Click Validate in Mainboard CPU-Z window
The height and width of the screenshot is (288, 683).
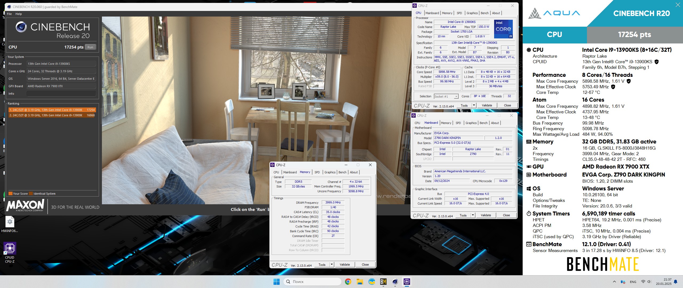tap(486, 215)
